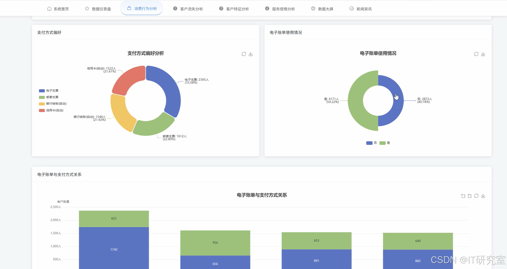Click the question-mark icon of 客户特征分析
Image resolution: width=507 pixels, height=269 pixels.
coord(221,8)
